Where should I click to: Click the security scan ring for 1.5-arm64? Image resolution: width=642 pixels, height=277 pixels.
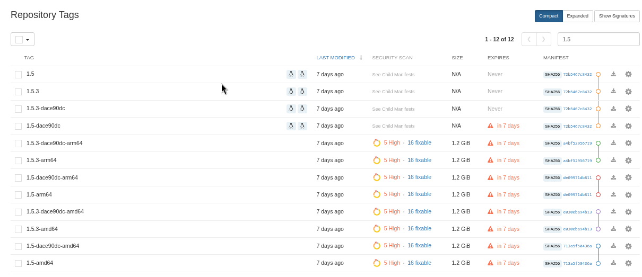click(x=377, y=194)
